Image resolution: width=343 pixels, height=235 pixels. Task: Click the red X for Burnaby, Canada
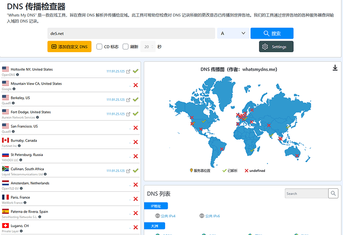point(136,142)
